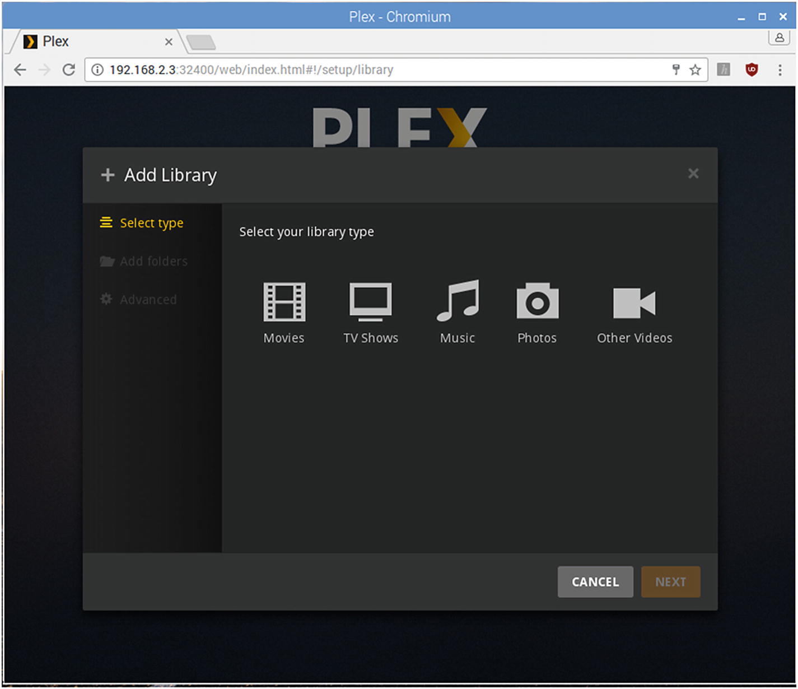This screenshot has width=798, height=689.
Task: Open the saved password key icon
Action: pyautogui.click(x=676, y=69)
